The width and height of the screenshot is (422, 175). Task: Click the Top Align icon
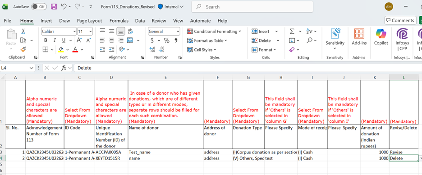click(x=102, y=31)
